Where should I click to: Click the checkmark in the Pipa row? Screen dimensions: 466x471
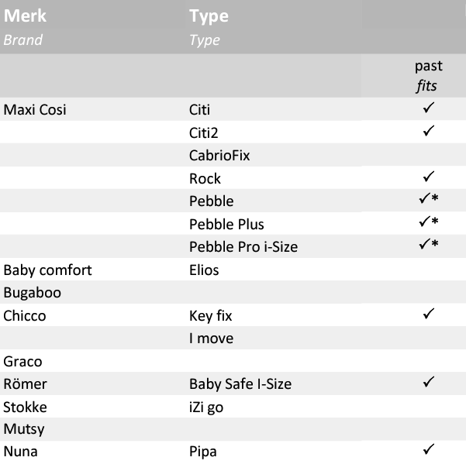pos(429,449)
